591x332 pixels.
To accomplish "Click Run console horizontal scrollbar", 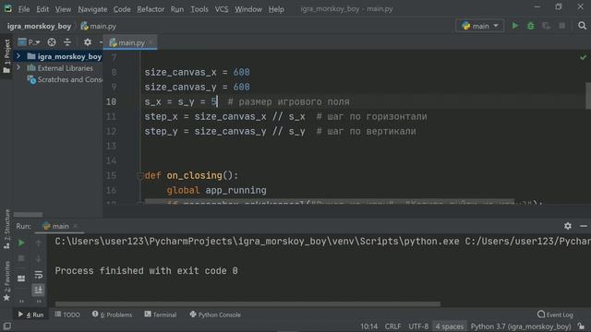I will click(x=247, y=303).
